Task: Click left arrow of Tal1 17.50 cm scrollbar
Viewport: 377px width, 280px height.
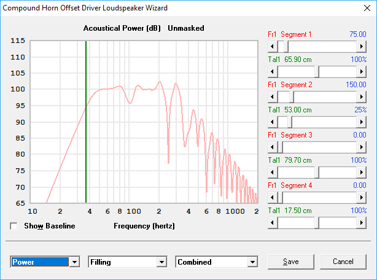Action: [273, 223]
